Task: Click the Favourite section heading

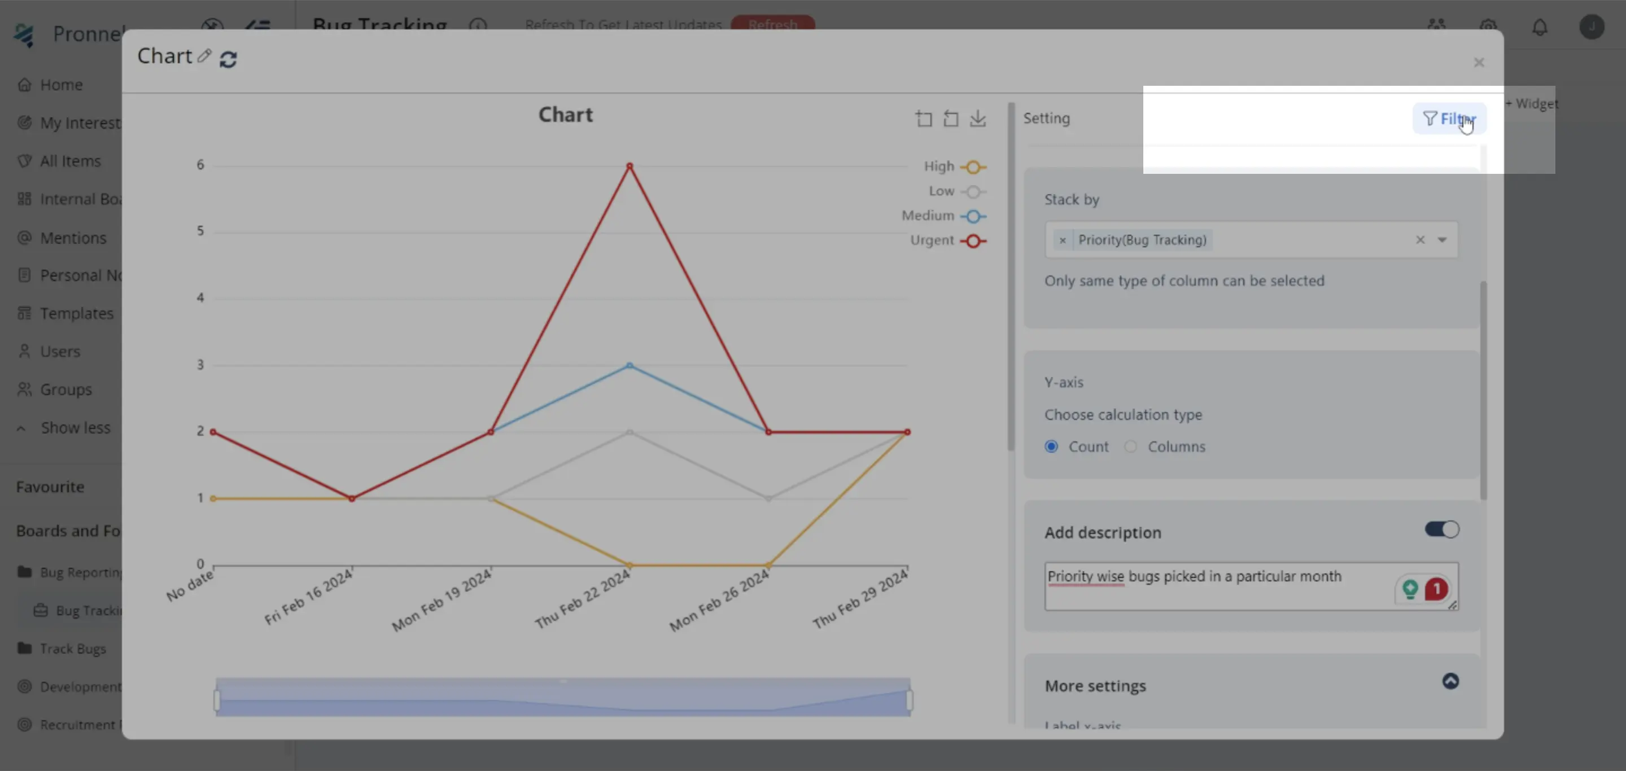Action: (x=50, y=487)
